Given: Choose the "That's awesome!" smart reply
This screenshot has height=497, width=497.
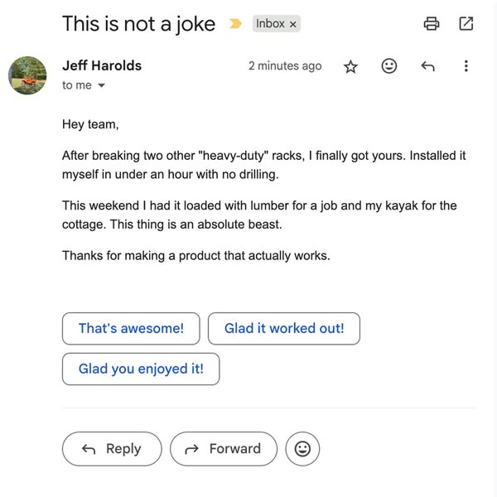Looking at the screenshot, I should click(x=131, y=328).
